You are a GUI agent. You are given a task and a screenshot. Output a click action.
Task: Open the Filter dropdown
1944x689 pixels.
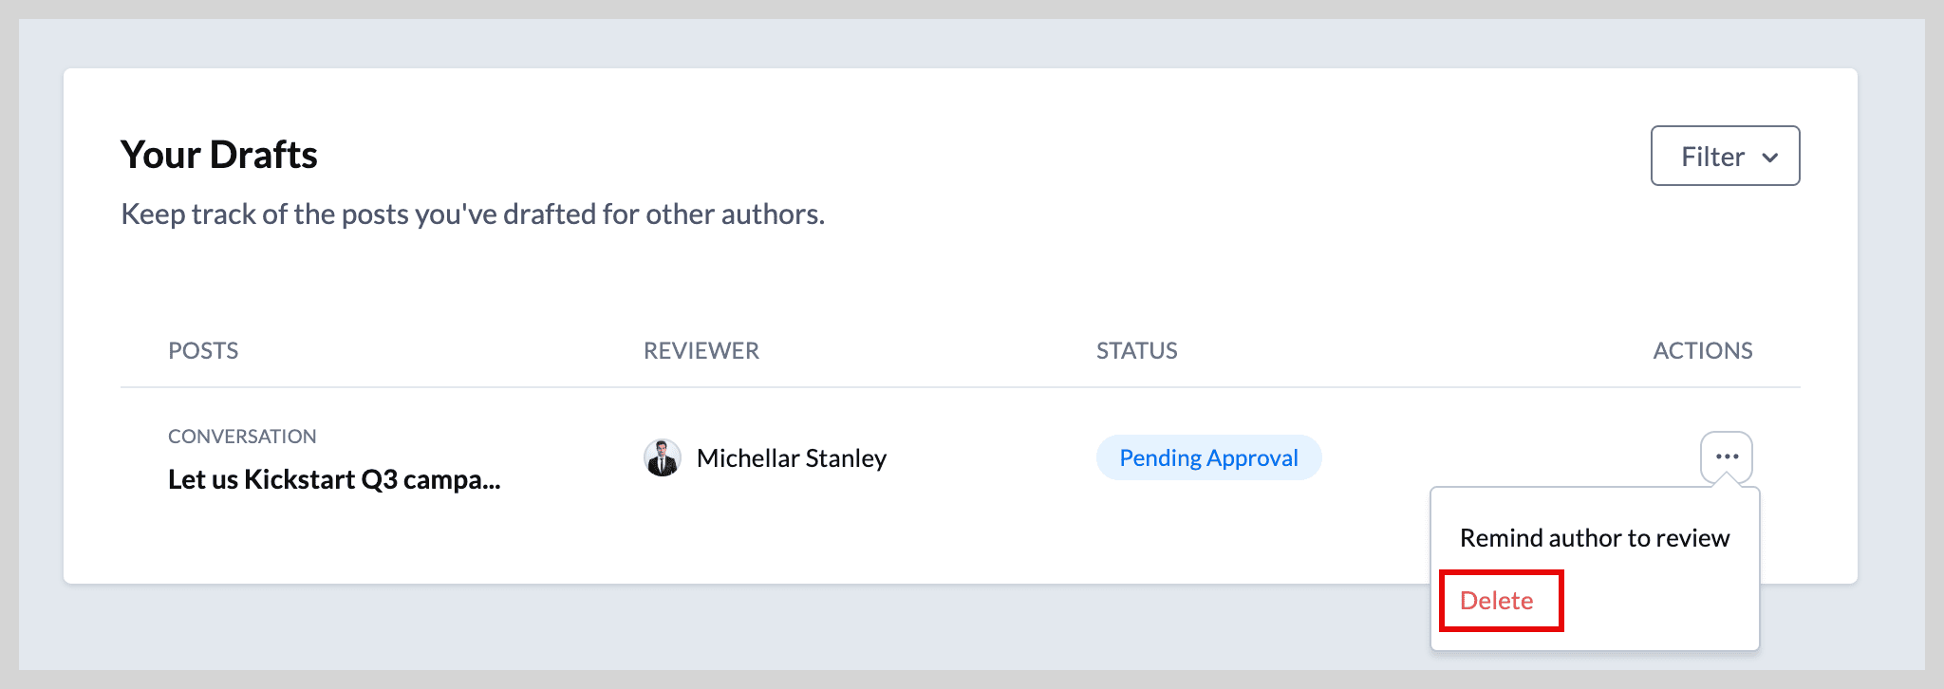click(x=1725, y=156)
